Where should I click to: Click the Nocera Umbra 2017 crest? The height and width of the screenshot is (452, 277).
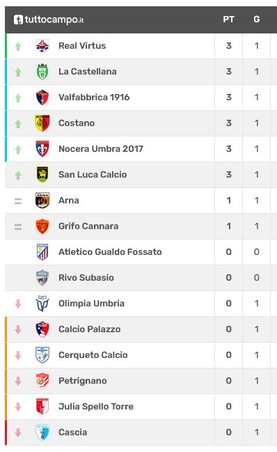pos(42,149)
